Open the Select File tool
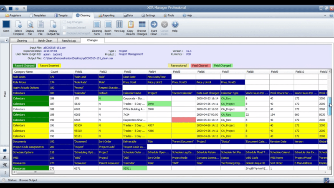Image resolution: width=334 pixels, height=188 pixels. click(x=40, y=28)
